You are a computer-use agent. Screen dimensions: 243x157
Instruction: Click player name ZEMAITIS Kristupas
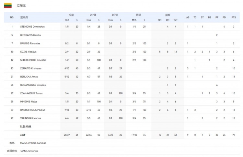tap(31, 68)
